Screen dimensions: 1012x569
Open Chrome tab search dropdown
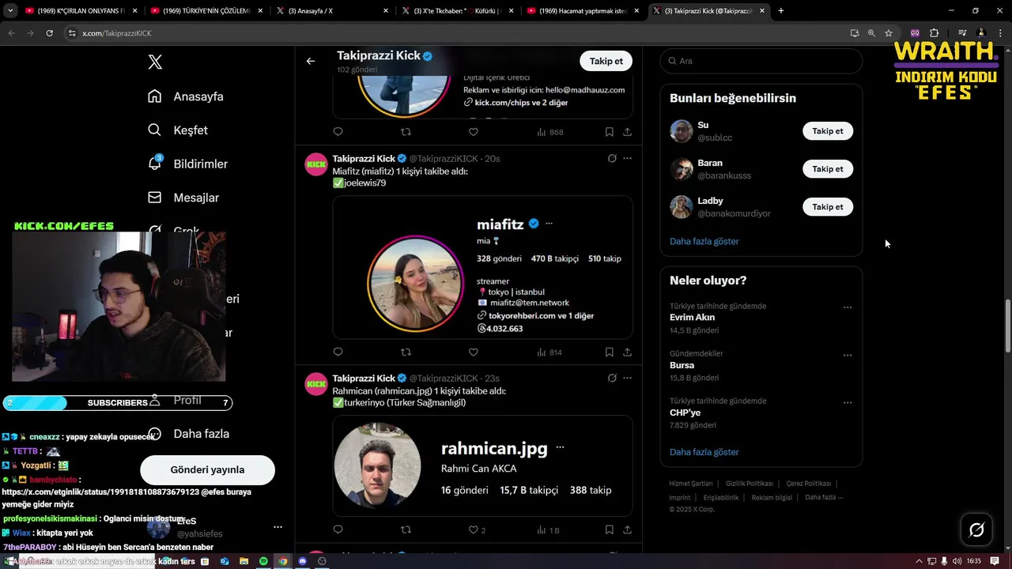[x=10, y=10]
